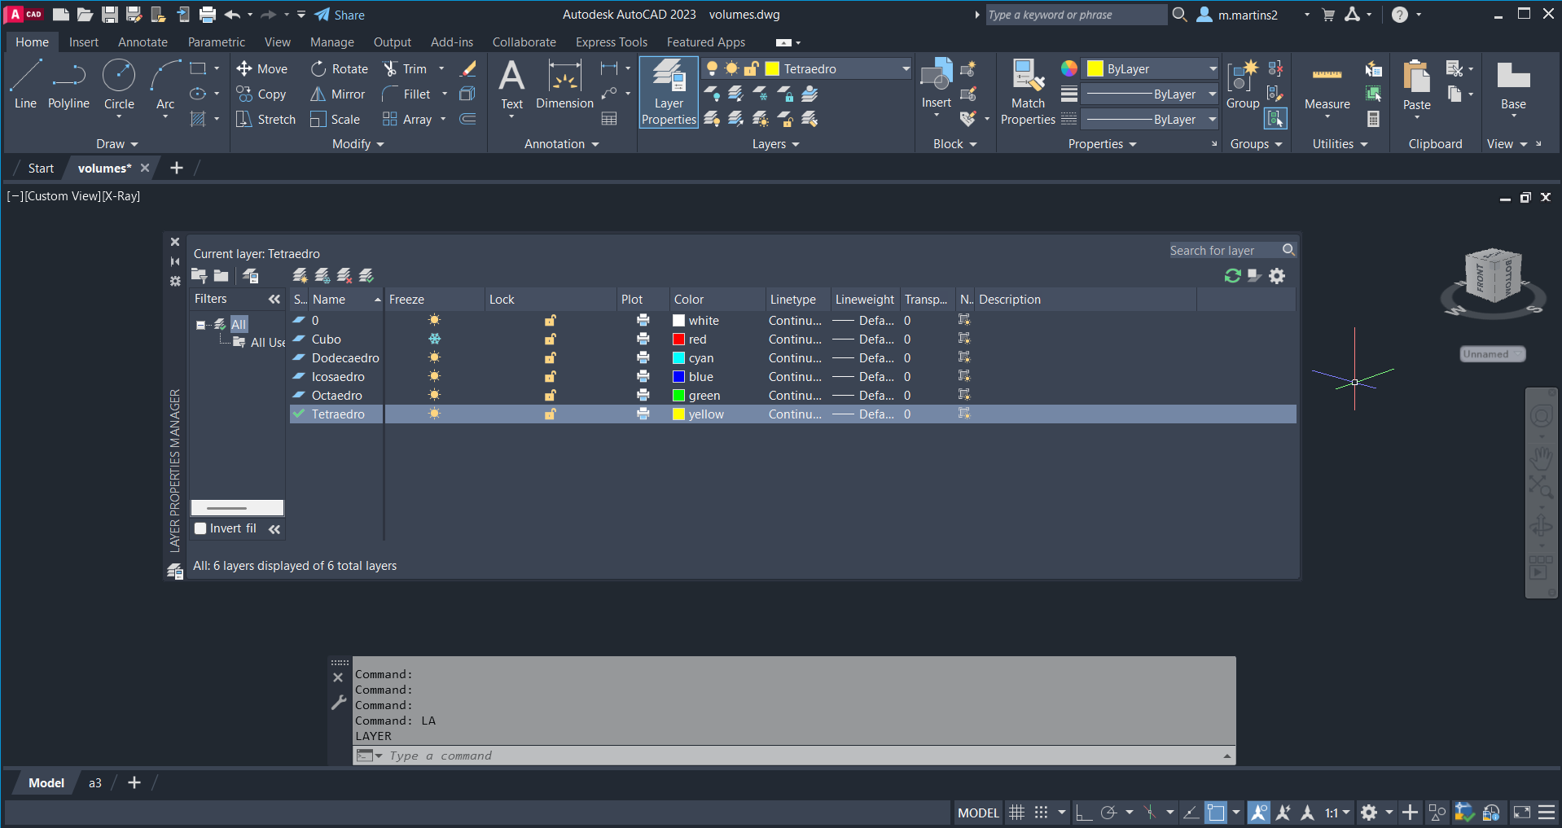The height and width of the screenshot is (828, 1562).
Task: Open the Tetraedro layer dropdown in the ribbon
Action: [x=905, y=69]
